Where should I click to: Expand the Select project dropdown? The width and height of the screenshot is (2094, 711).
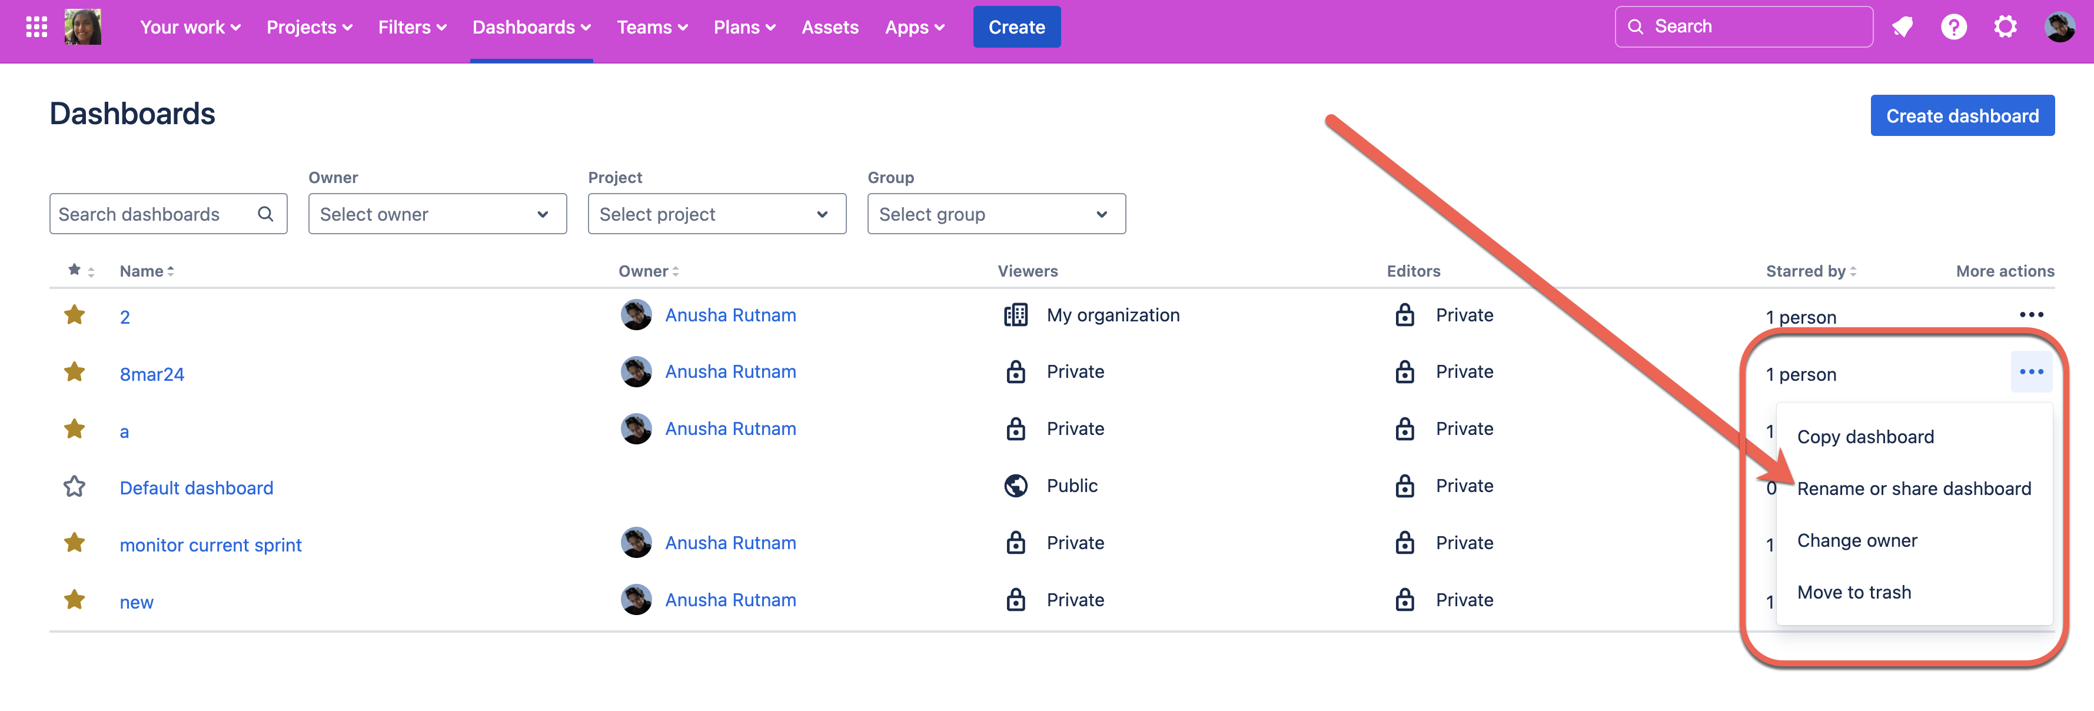tap(716, 214)
